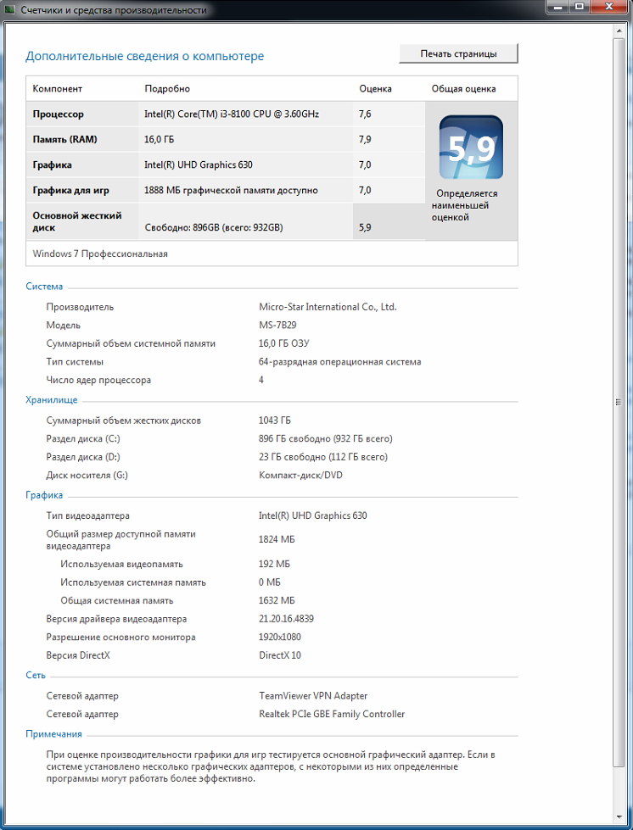This screenshot has height=830, width=633.
Task: Click the Компонент column header
Action: 58,89
